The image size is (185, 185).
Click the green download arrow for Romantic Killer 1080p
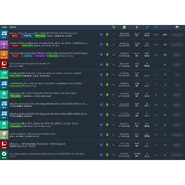107,125
